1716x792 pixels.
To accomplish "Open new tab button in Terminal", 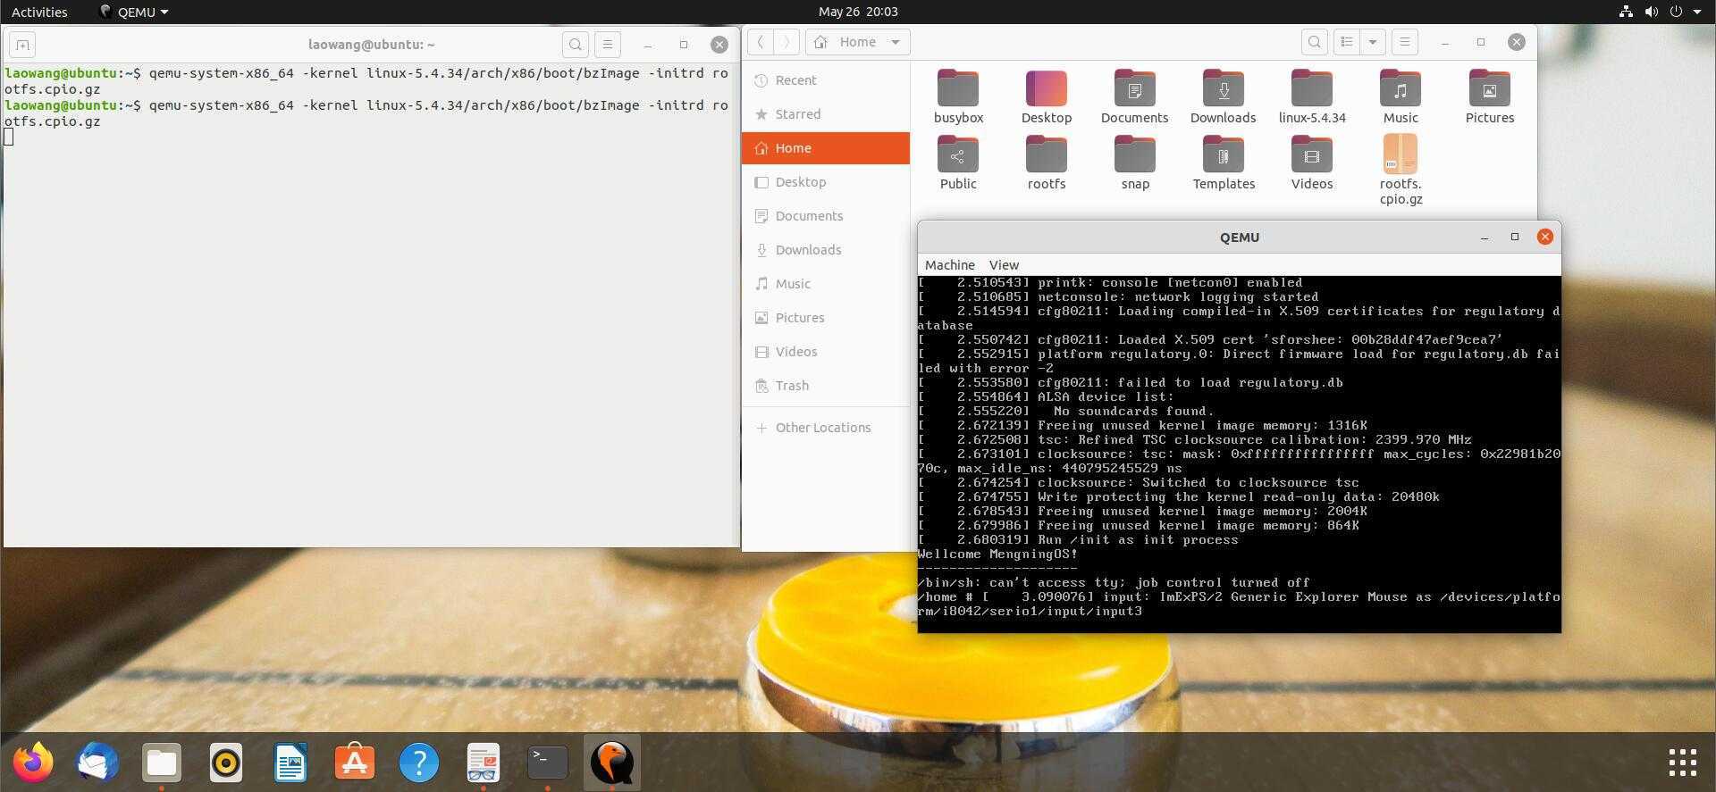I will 23,45.
